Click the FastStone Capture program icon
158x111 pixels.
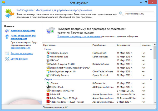(x=48, y=53)
